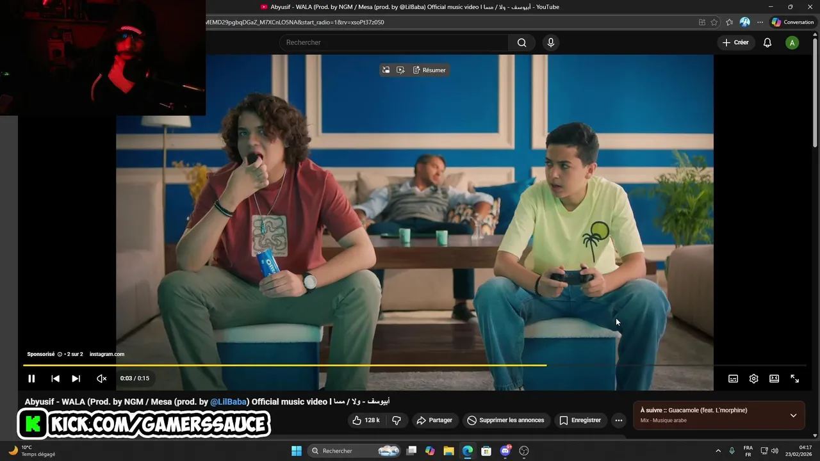The image size is (820, 461).
Task: Open the Windows Start menu
Action: pos(297,451)
